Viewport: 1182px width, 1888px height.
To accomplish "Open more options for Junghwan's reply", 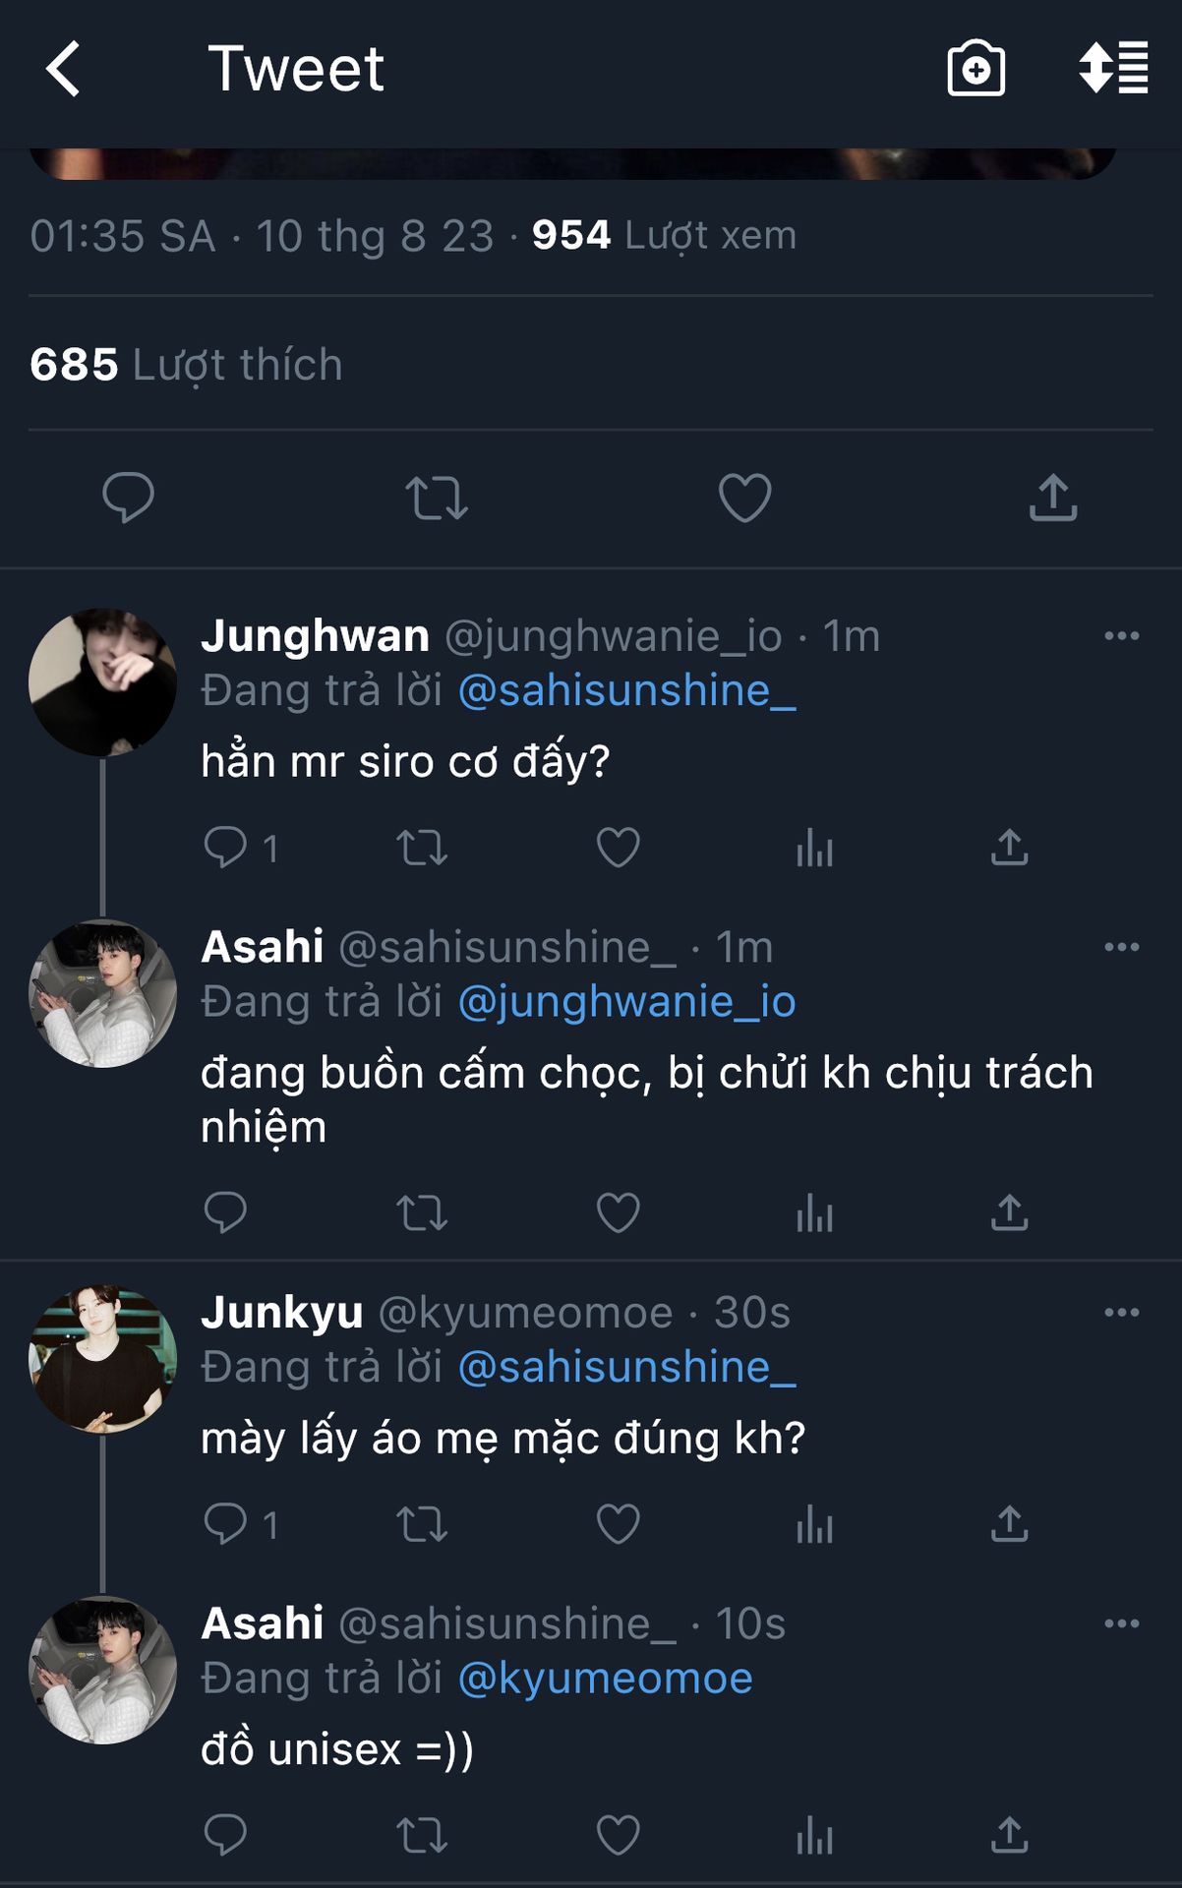I will [x=1121, y=636].
